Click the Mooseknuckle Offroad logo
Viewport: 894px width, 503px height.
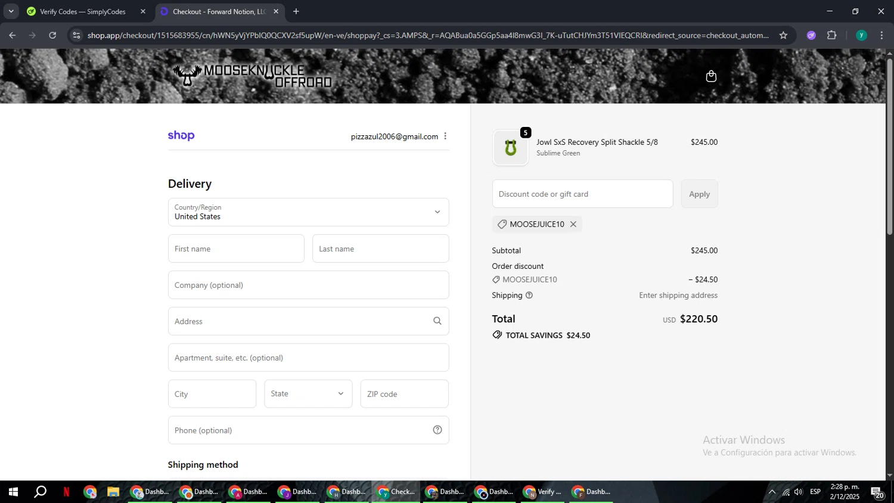click(252, 76)
